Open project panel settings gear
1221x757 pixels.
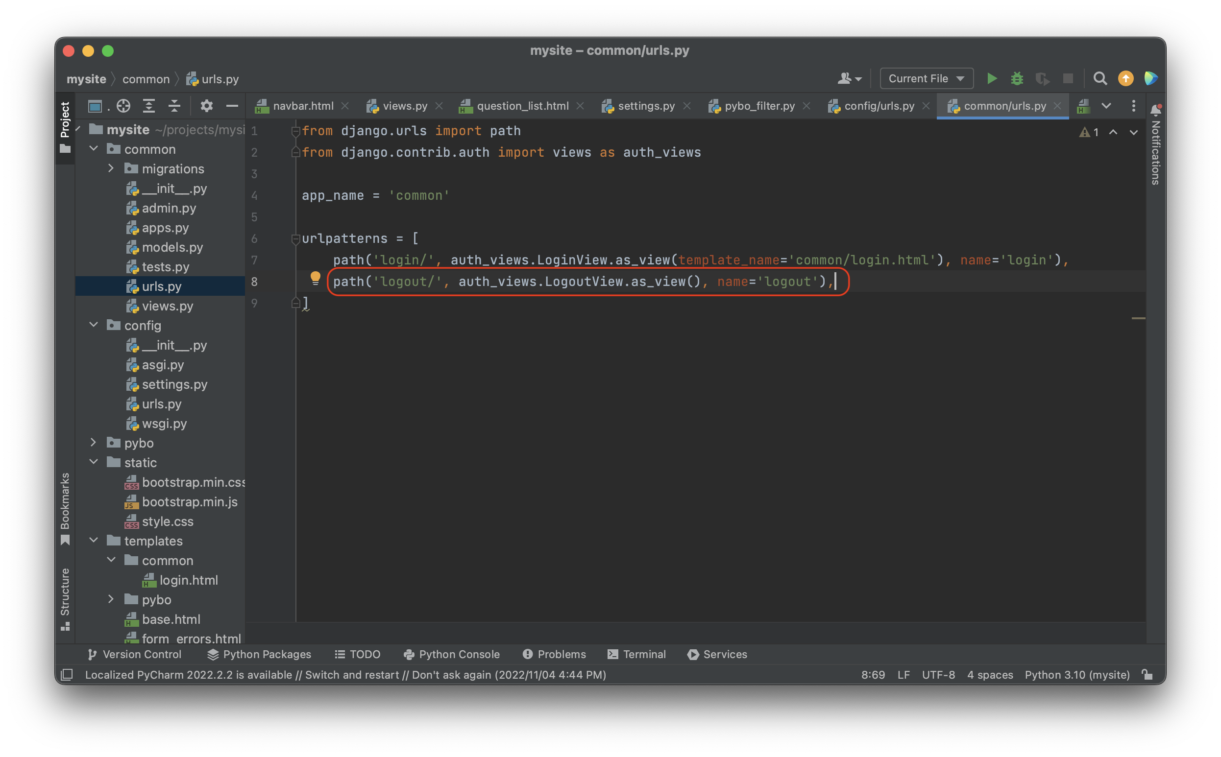click(x=206, y=106)
